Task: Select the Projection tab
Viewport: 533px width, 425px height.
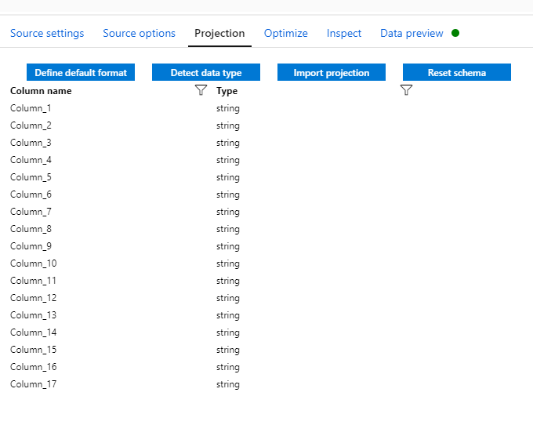Action: [219, 33]
